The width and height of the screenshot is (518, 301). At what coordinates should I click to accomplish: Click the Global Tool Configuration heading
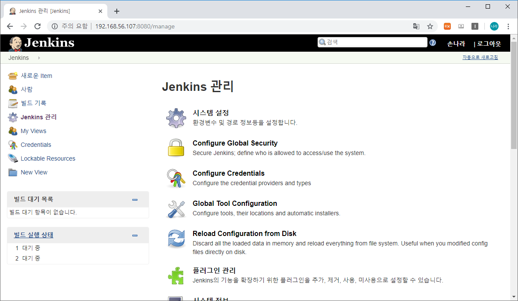(235, 203)
